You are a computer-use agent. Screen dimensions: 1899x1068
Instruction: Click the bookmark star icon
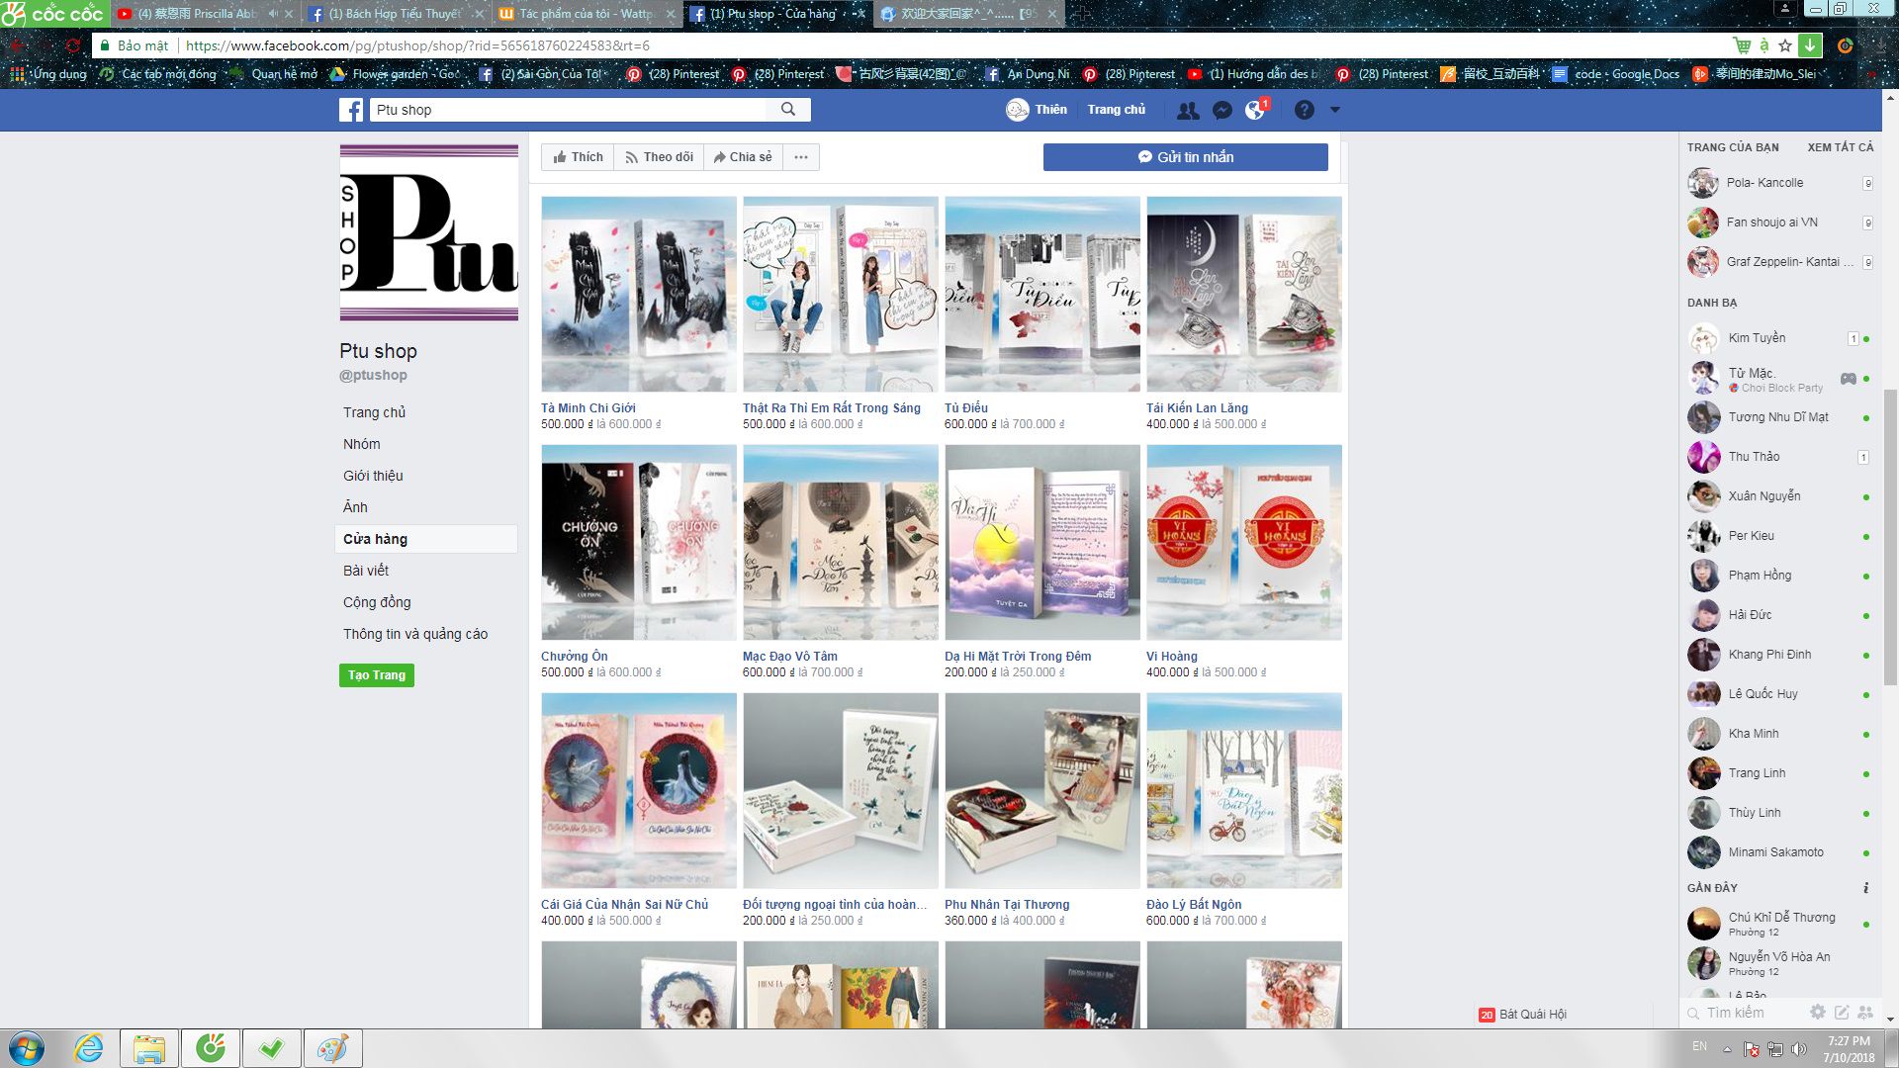point(1785,45)
